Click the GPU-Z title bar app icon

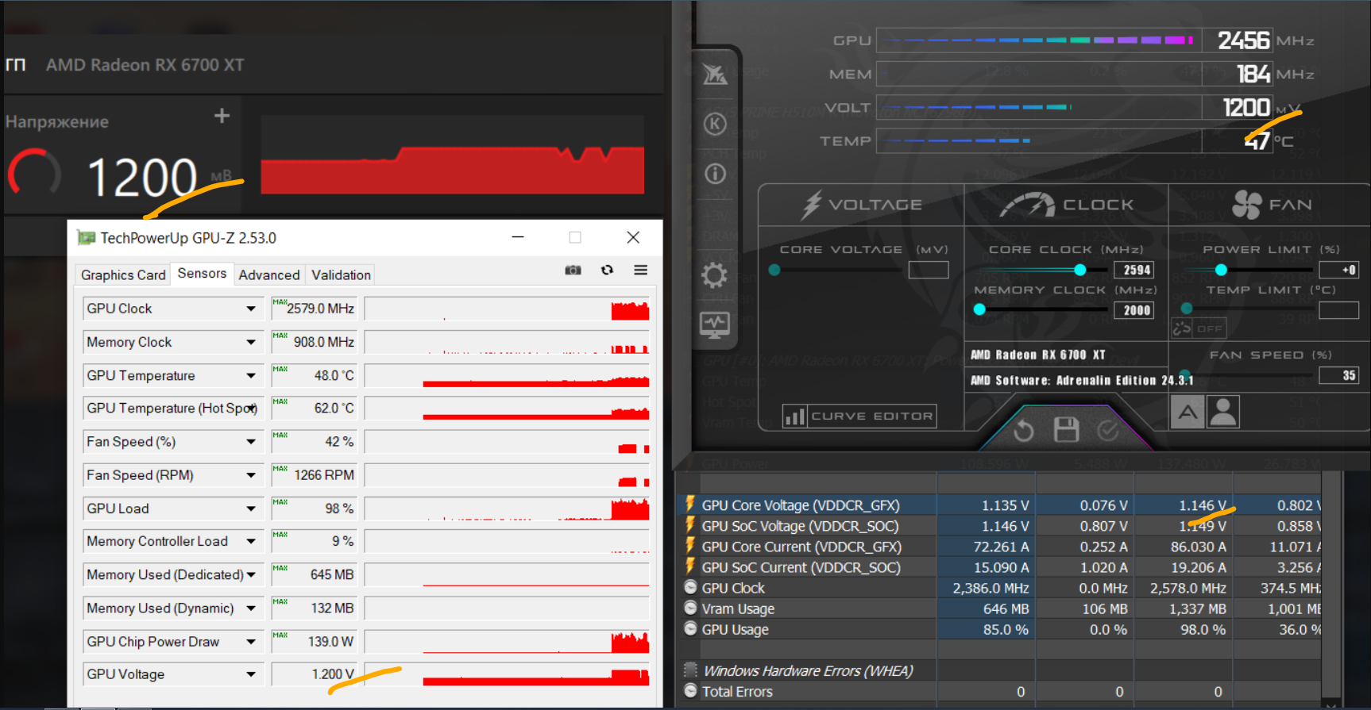[86, 237]
